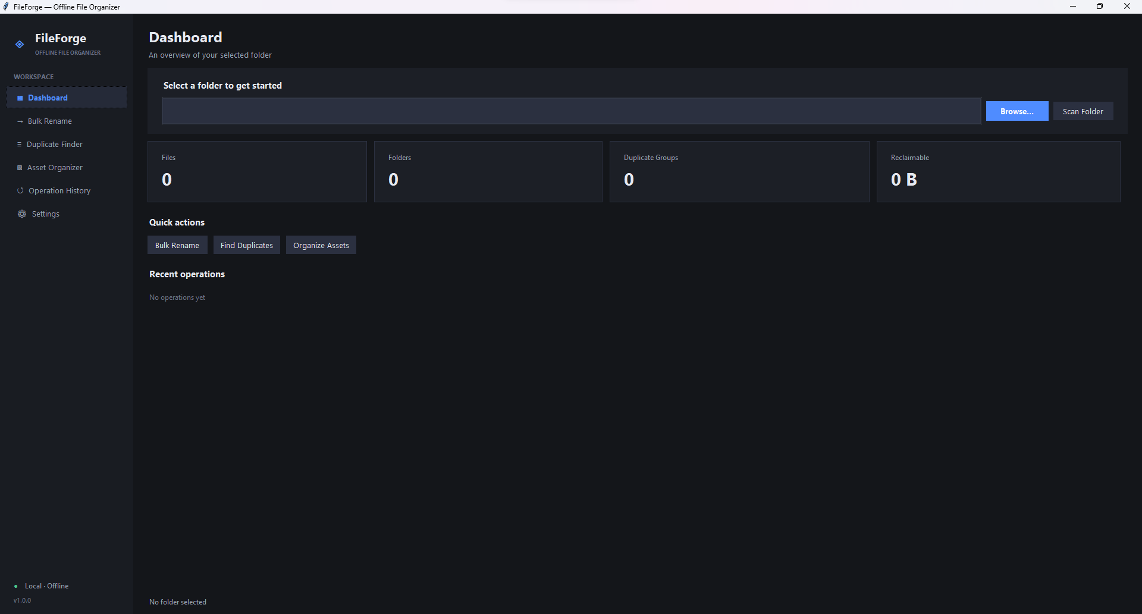Viewport: 1142px width, 614px height.
Task: Click the Duplicate Groups count card
Action: tap(739, 171)
